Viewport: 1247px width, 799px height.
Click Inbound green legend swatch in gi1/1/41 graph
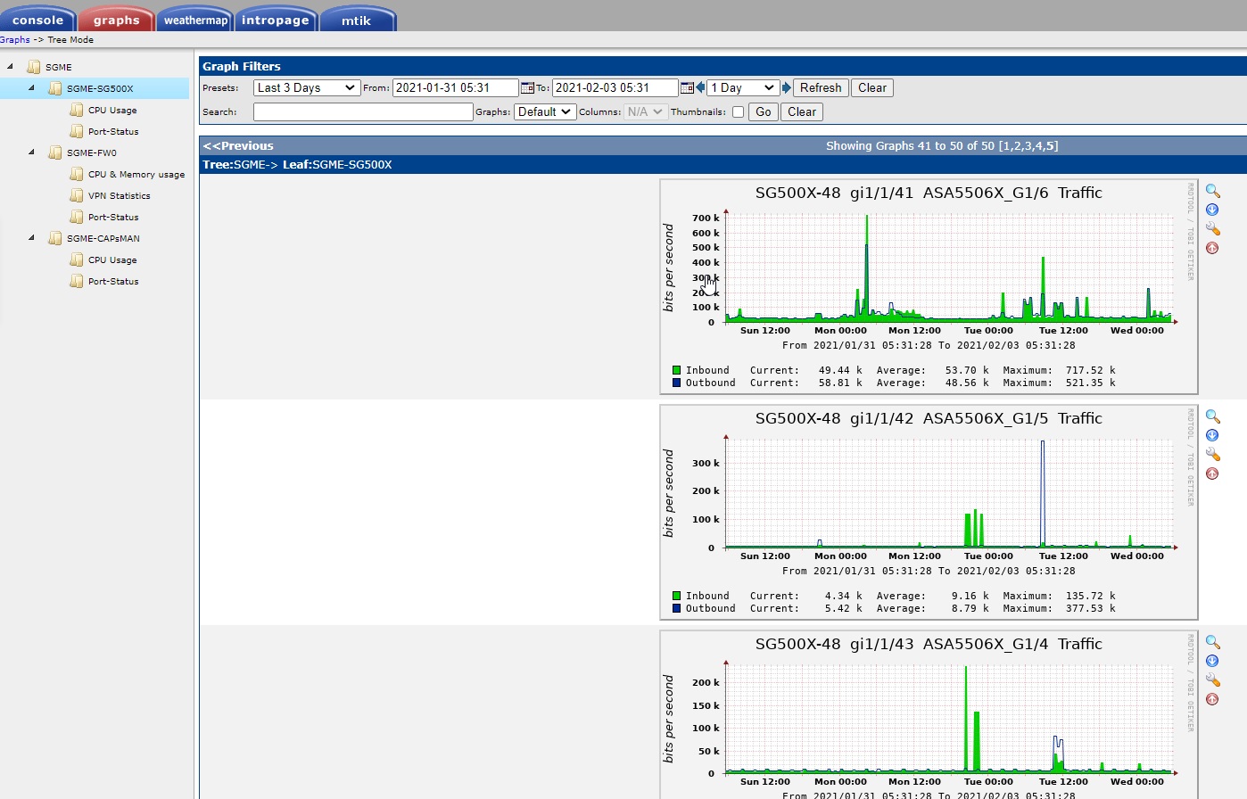click(677, 370)
